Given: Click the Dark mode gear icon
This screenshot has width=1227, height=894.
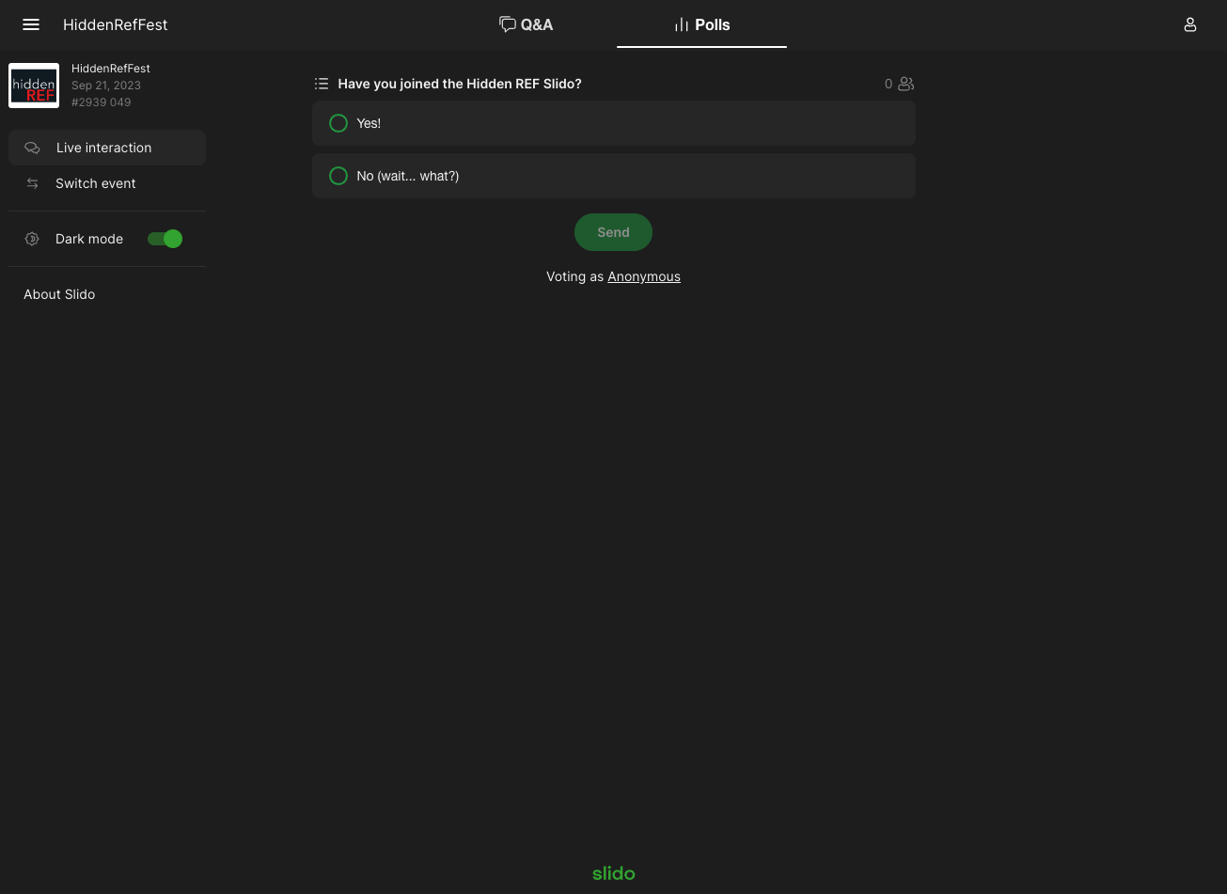Looking at the screenshot, I should tap(32, 239).
